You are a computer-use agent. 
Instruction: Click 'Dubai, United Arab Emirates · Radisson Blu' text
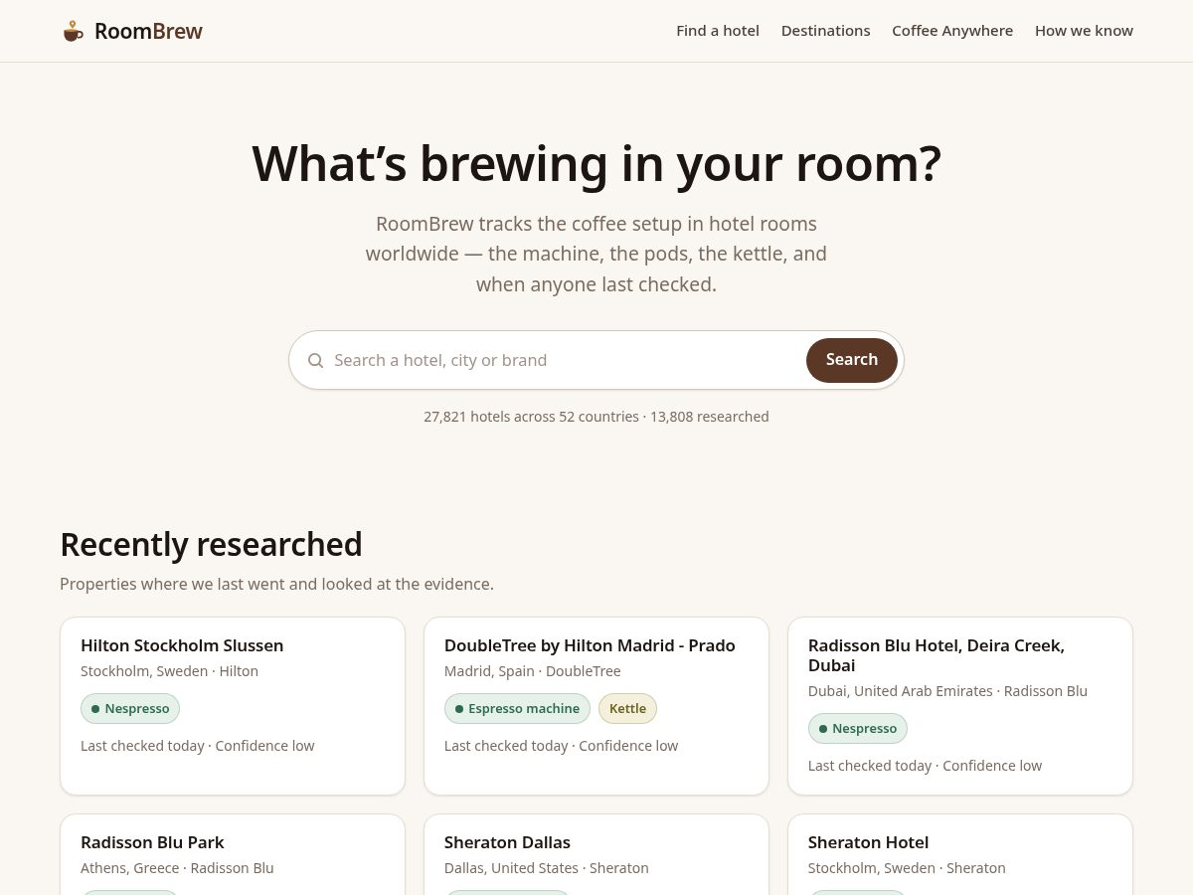(947, 691)
